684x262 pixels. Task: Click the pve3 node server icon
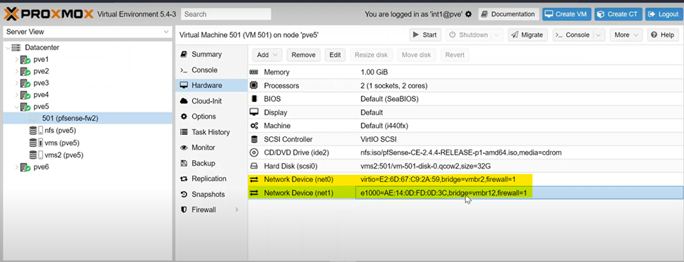(x=25, y=83)
